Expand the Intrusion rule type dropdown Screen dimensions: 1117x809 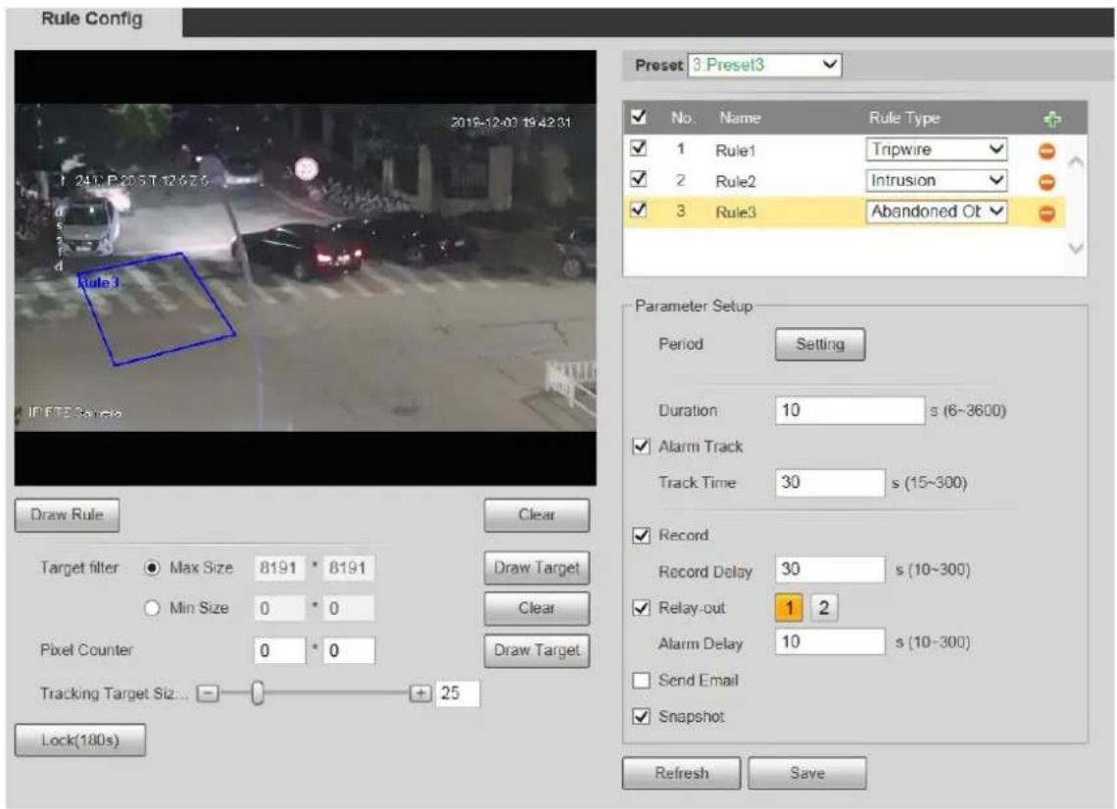click(x=936, y=180)
